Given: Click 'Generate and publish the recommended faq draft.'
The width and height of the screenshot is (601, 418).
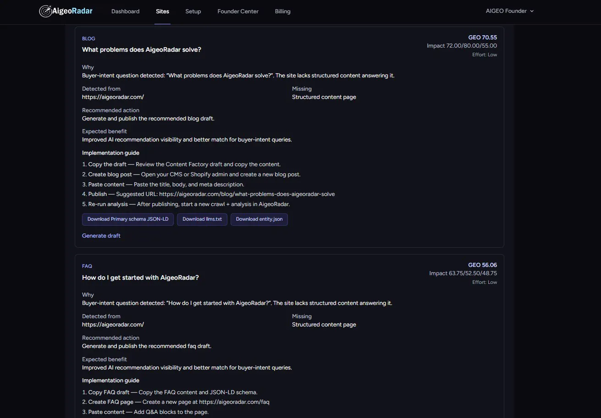Looking at the screenshot, I should coord(147,346).
